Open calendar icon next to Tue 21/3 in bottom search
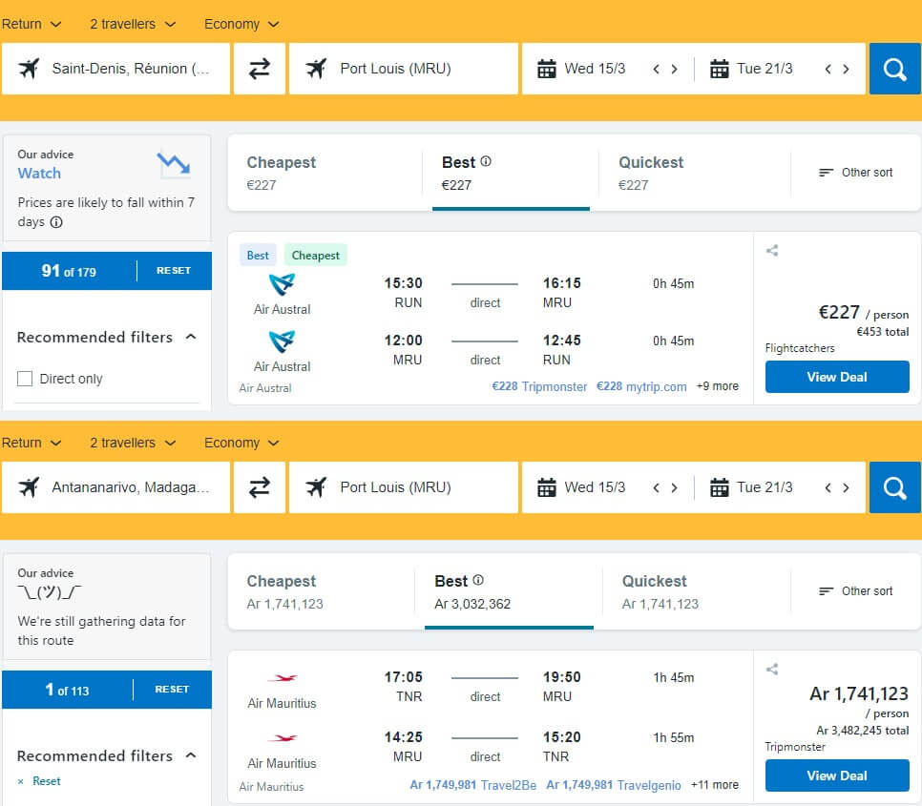Screen dimensions: 922x806 (x=719, y=487)
